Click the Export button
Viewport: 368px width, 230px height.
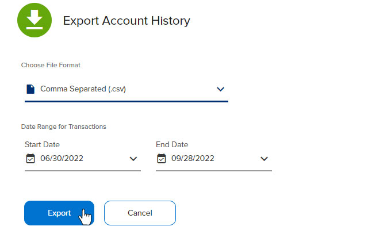coord(59,213)
